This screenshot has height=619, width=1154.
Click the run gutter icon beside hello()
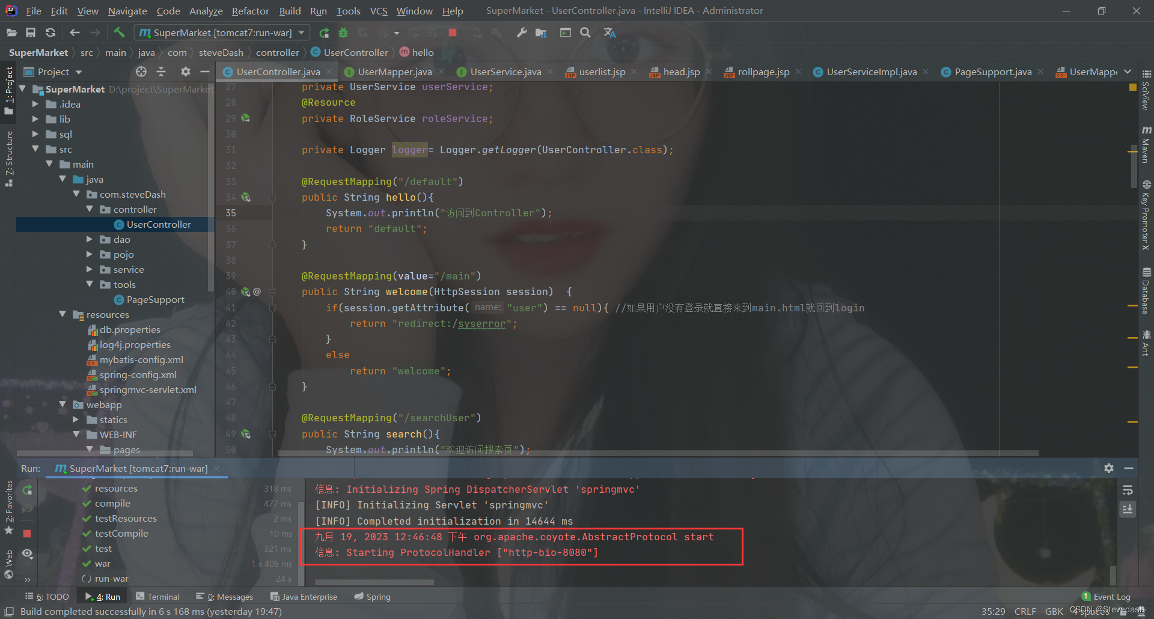(x=246, y=197)
